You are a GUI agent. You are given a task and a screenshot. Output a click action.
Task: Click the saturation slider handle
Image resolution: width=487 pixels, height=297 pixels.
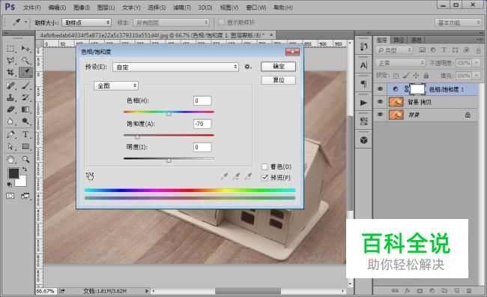pyautogui.click(x=137, y=136)
